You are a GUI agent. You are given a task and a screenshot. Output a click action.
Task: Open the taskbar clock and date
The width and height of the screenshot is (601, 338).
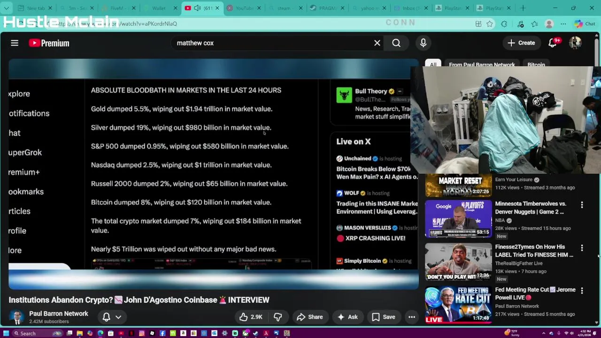pyautogui.click(x=584, y=333)
